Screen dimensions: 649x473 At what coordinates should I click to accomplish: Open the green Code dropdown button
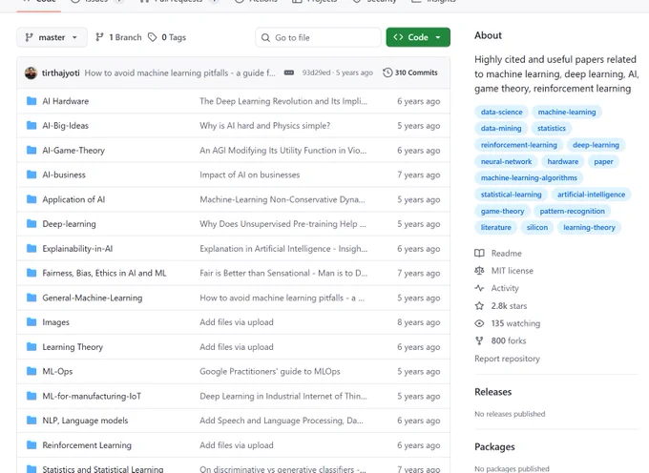coord(418,37)
